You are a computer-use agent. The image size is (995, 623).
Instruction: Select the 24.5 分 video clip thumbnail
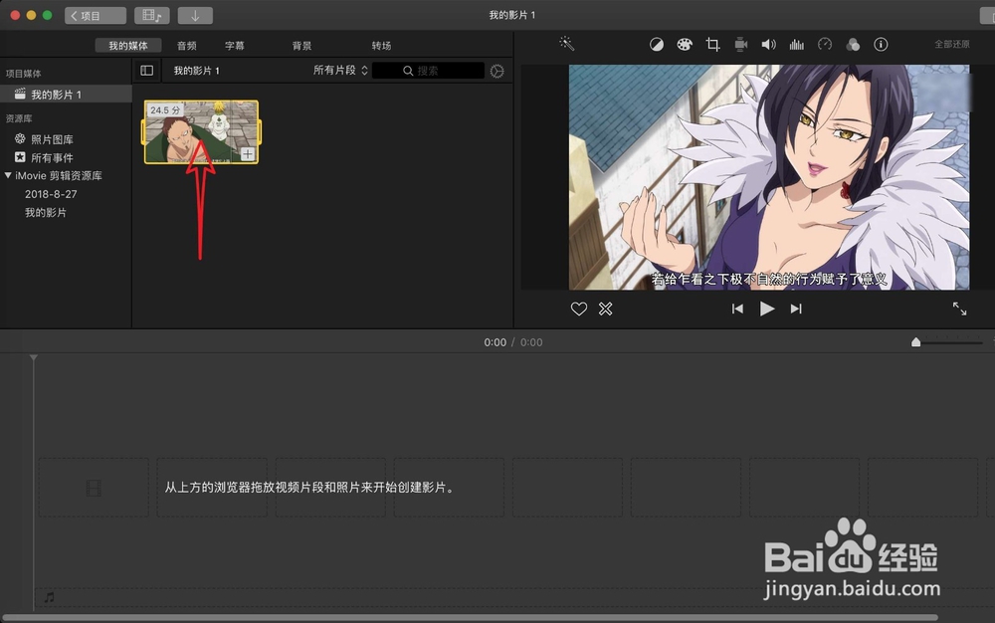[x=201, y=132]
